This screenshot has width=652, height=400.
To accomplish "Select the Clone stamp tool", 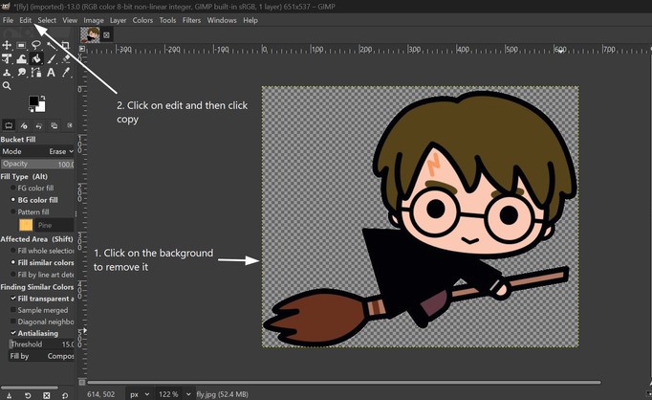I will coord(7,73).
